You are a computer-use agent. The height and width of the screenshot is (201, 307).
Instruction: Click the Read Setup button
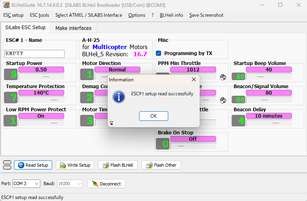(33, 165)
